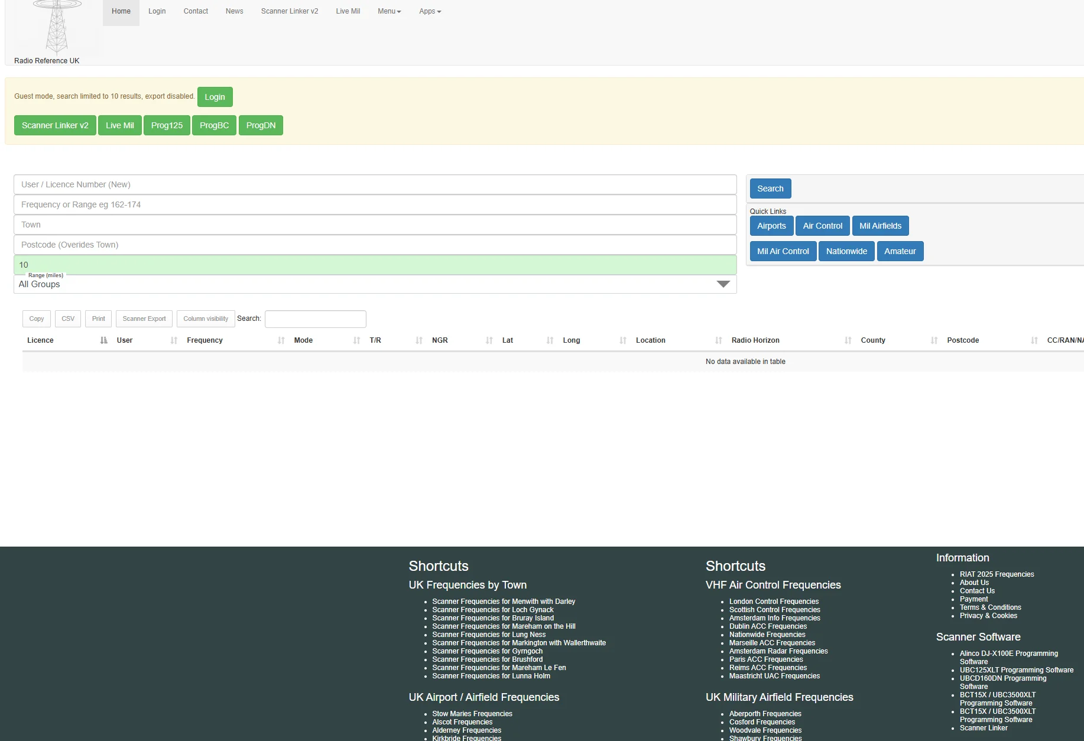Open Airports quick link
Viewport: 1084px width, 741px height.
771,226
